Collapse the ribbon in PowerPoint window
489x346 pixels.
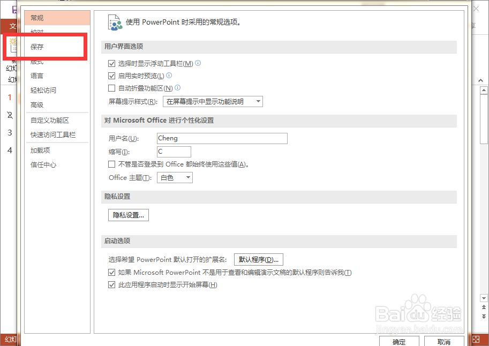pos(480,80)
